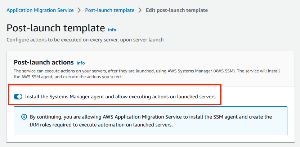The image size is (300, 147).
Task: Open Info link beside Post-launch template heading
Action: coord(112,30)
